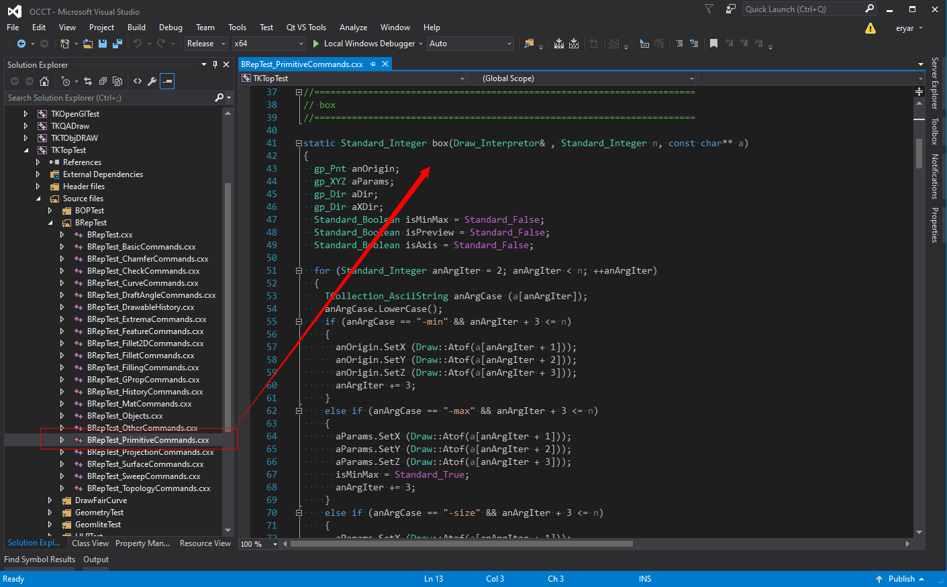Save the current file
The height and width of the screenshot is (587, 947).
tap(103, 44)
